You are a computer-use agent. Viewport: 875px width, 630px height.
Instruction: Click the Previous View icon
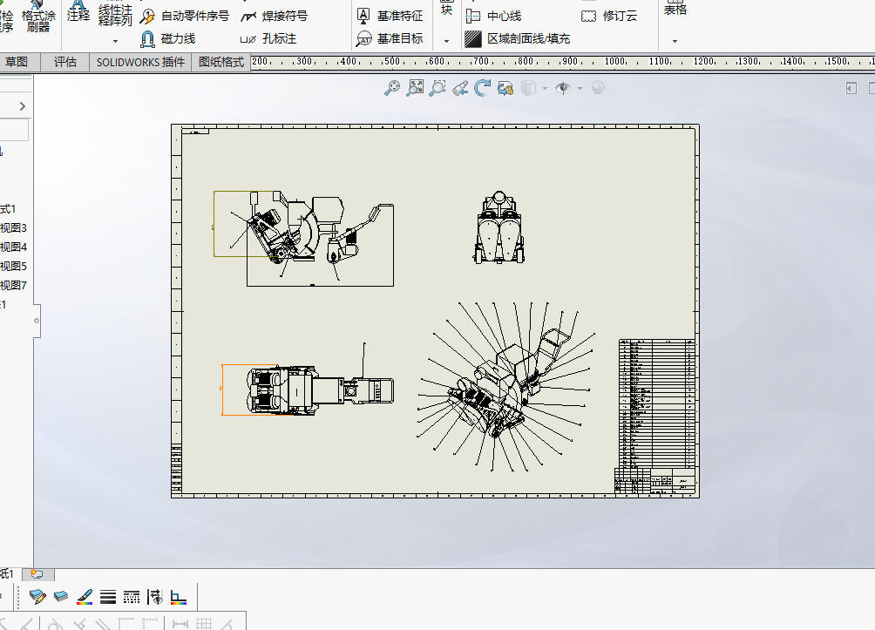[x=460, y=88]
